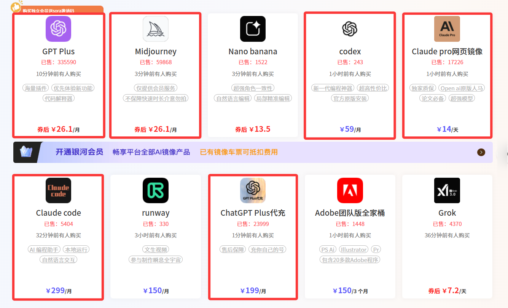Image resolution: width=508 pixels, height=308 pixels.
Task: Click the codex OpenAI knot icon
Action: pos(350,29)
